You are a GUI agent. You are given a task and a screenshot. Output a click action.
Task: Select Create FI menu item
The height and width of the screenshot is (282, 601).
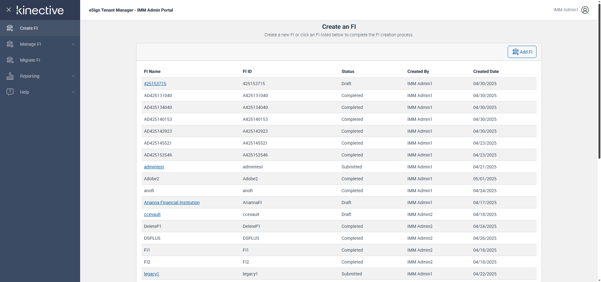(x=29, y=28)
